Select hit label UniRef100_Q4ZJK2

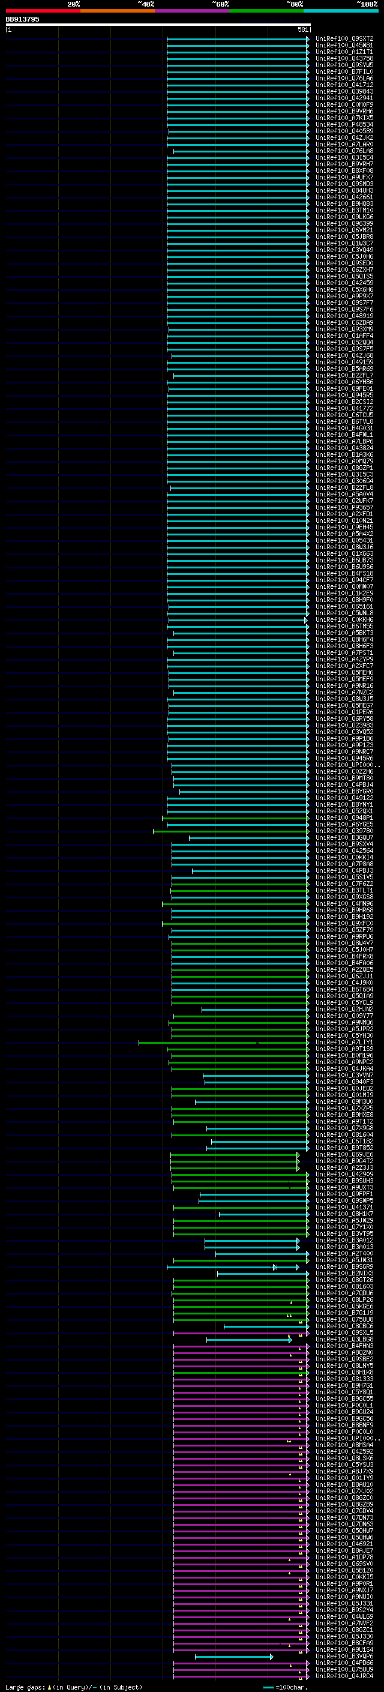tap(344, 137)
